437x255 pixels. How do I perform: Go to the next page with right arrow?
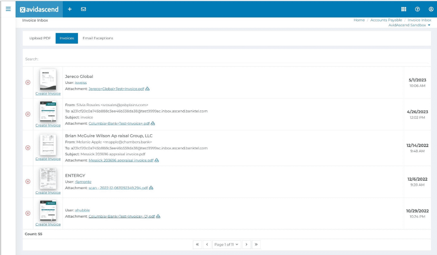click(247, 245)
